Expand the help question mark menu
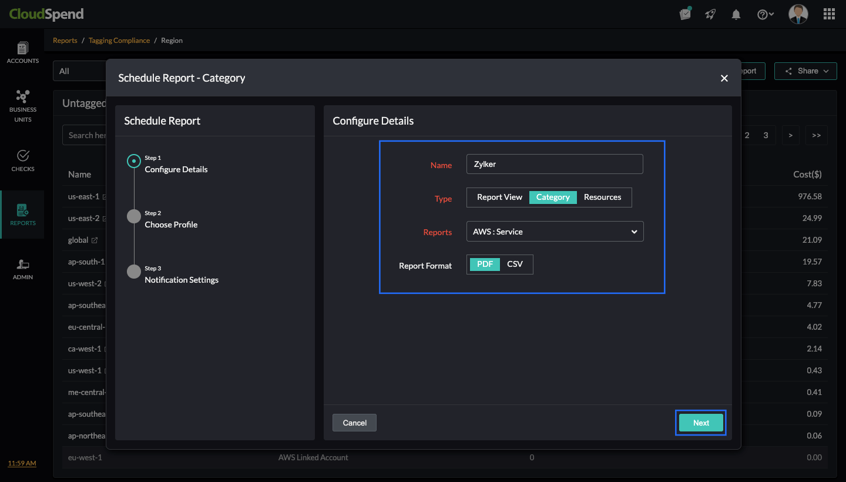The width and height of the screenshot is (846, 482). tap(765, 15)
